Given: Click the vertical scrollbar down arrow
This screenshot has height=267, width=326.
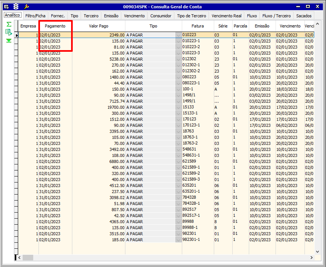Looking at the screenshot, I should 317,251.
